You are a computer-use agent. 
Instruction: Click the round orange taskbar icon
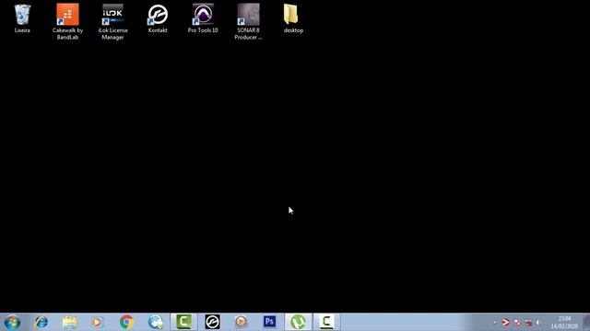tap(241, 322)
